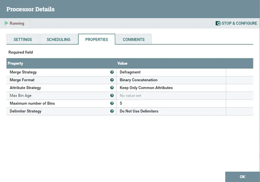The width and height of the screenshot is (260, 182).
Task: Click the Merge Format property name
Action: [22, 80]
